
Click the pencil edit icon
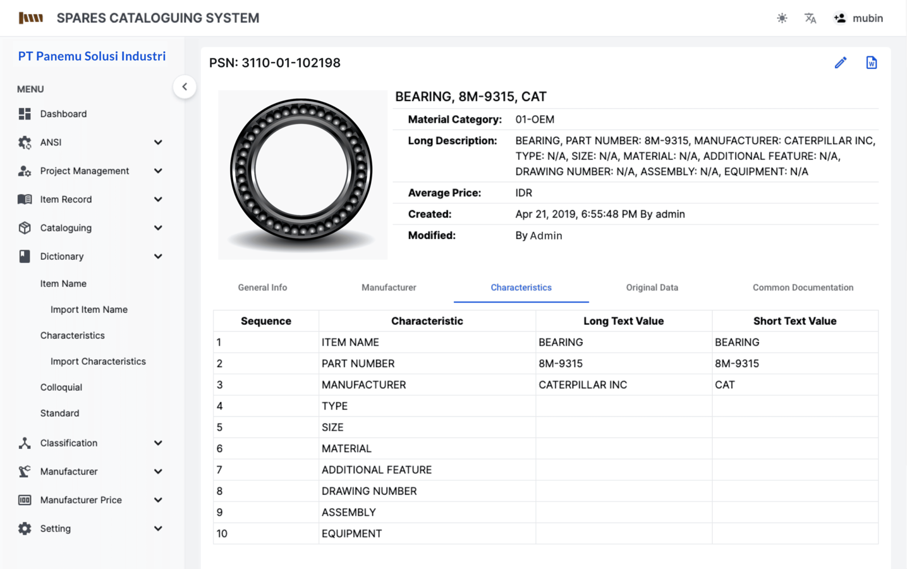point(840,63)
